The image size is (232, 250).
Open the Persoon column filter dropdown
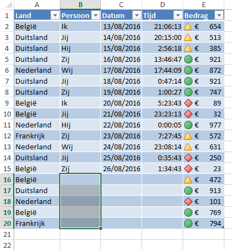pyautogui.click(x=95, y=15)
